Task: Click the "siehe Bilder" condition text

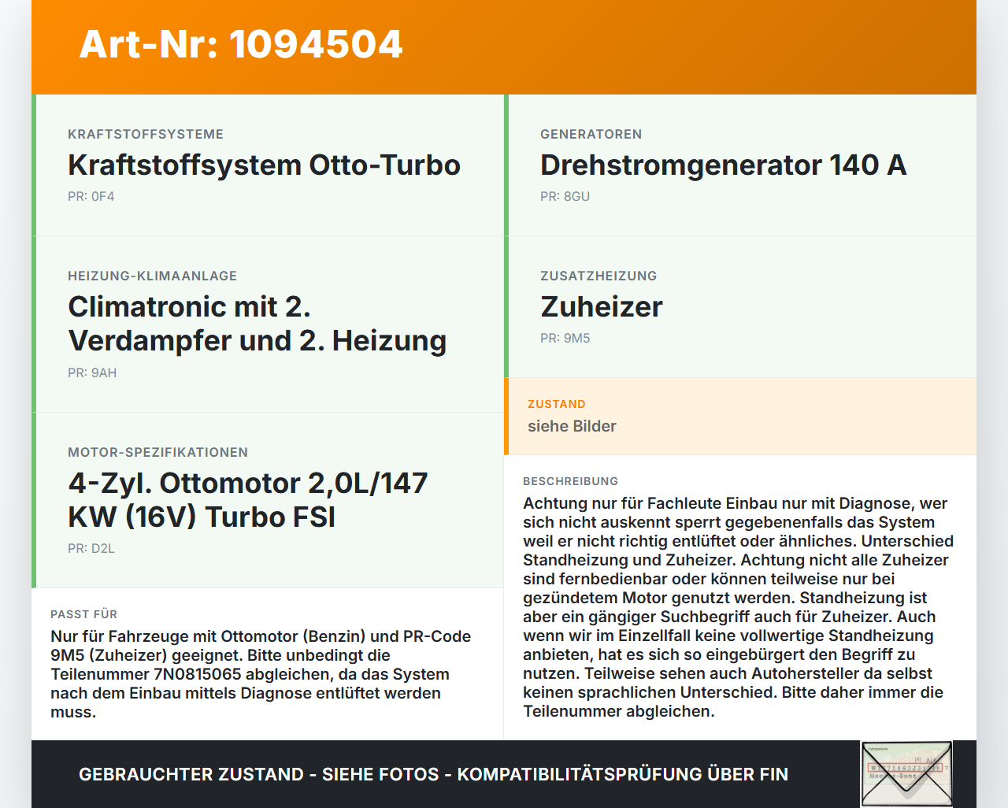Action: pos(572,426)
